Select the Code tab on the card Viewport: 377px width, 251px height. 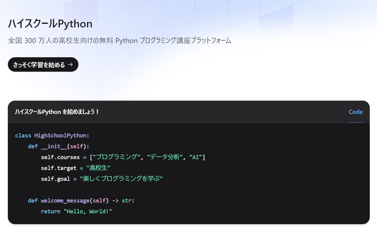tap(355, 112)
